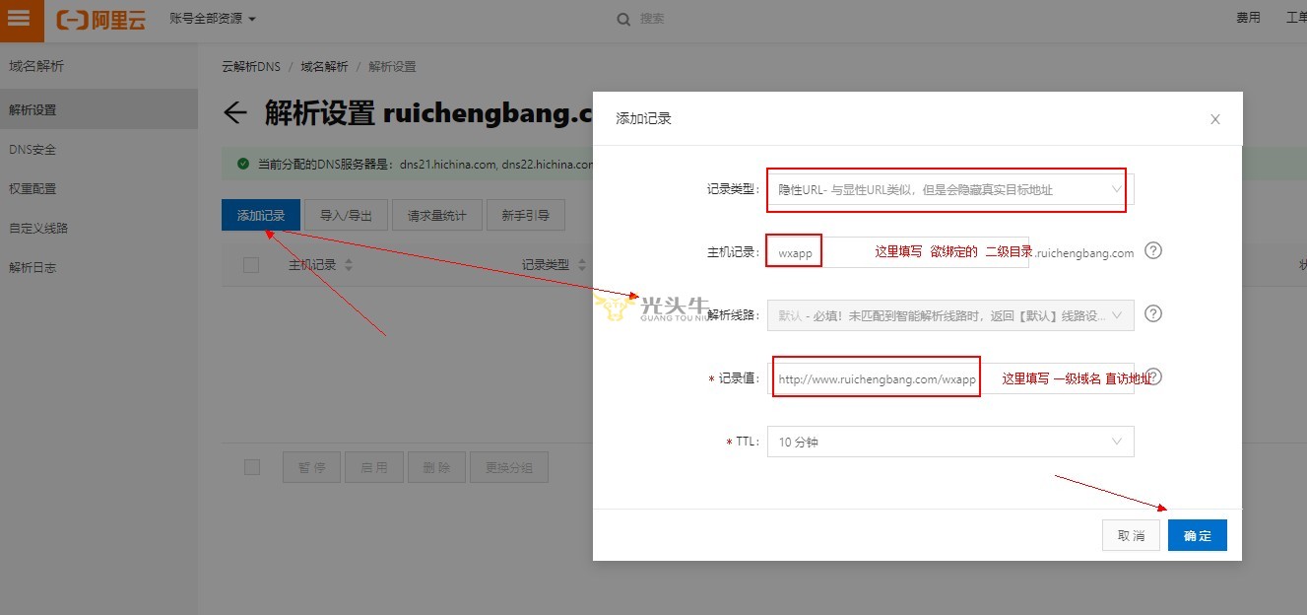Go back using the left arrow icon
Viewport: 1307px width, 615px height.
[234, 112]
